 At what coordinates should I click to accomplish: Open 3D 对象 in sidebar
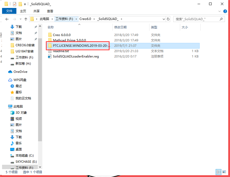click(x=21, y=113)
